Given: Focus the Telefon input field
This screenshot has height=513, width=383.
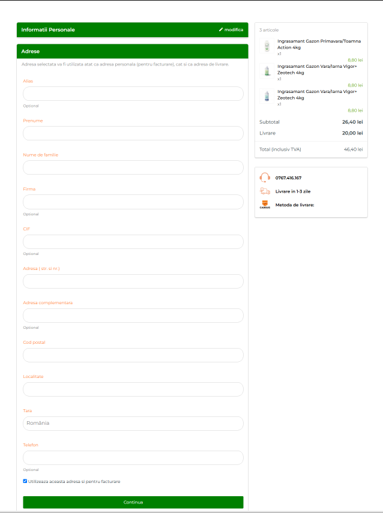Looking at the screenshot, I should 133,458.
